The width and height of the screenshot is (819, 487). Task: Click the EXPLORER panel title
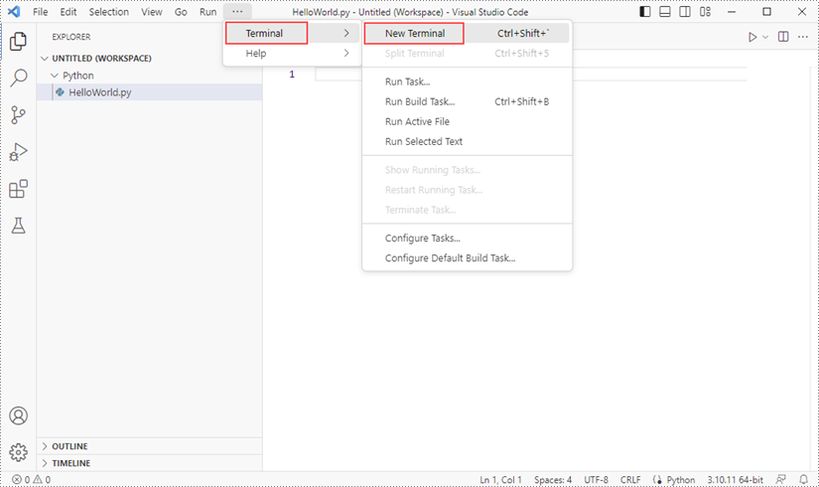coord(71,37)
